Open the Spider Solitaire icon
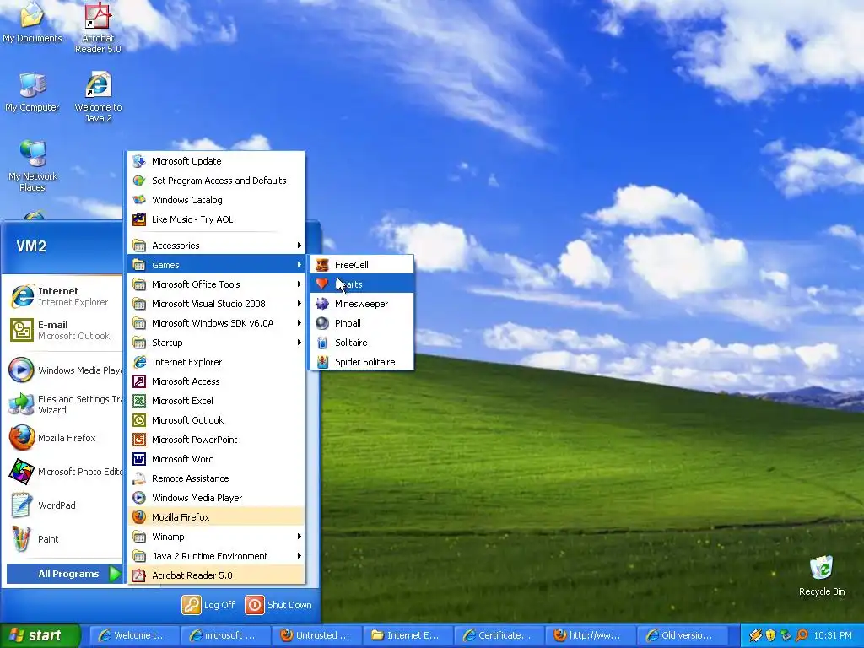864x648 pixels. click(322, 362)
